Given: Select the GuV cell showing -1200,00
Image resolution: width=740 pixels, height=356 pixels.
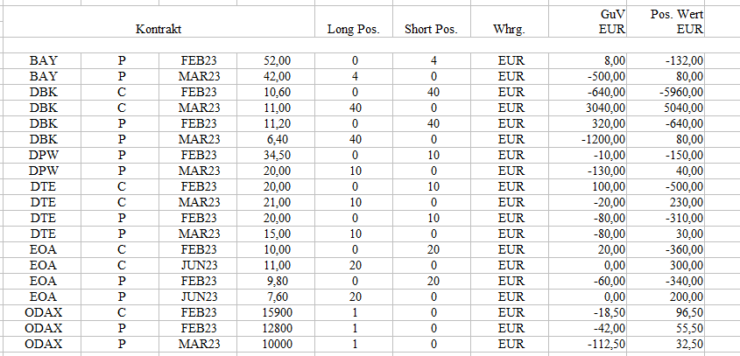Looking at the screenshot, I should click(x=602, y=139).
